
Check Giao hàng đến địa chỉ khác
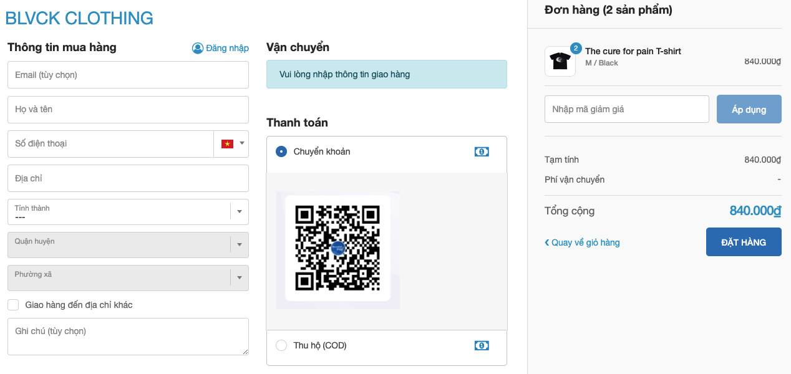pyautogui.click(x=13, y=305)
